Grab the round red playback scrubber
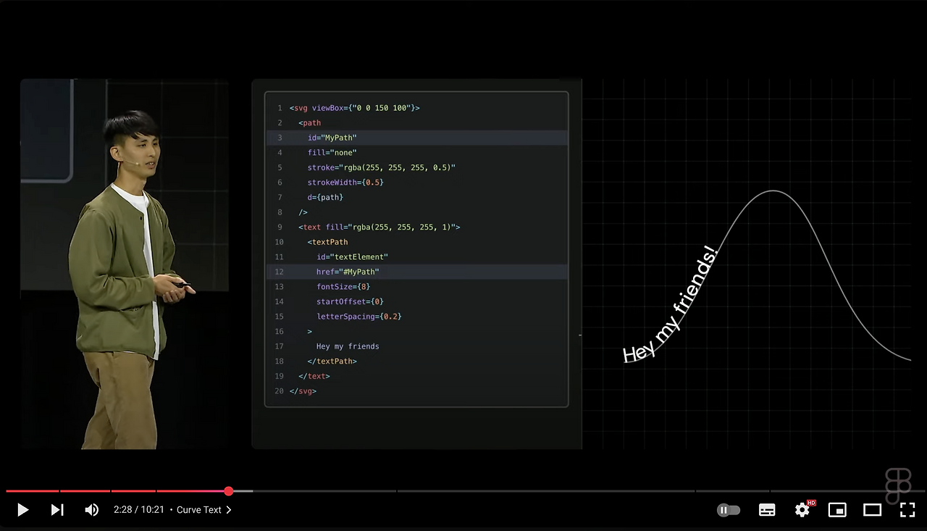This screenshot has height=531, width=927. tap(229, 491)
